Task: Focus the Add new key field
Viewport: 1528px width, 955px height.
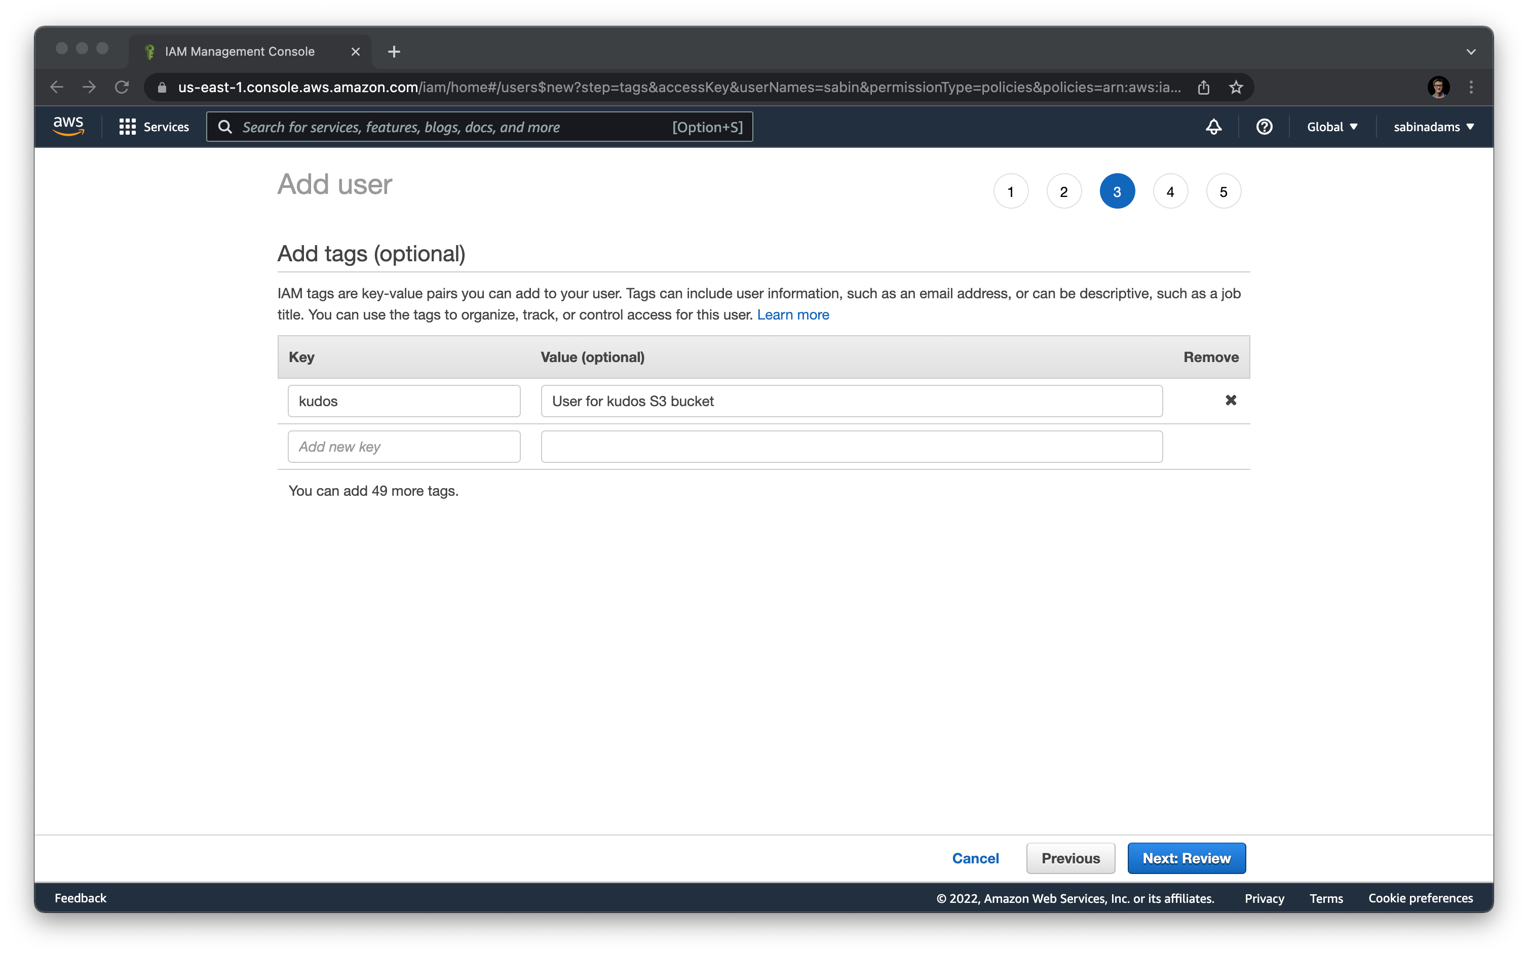Action: [404, 447]
